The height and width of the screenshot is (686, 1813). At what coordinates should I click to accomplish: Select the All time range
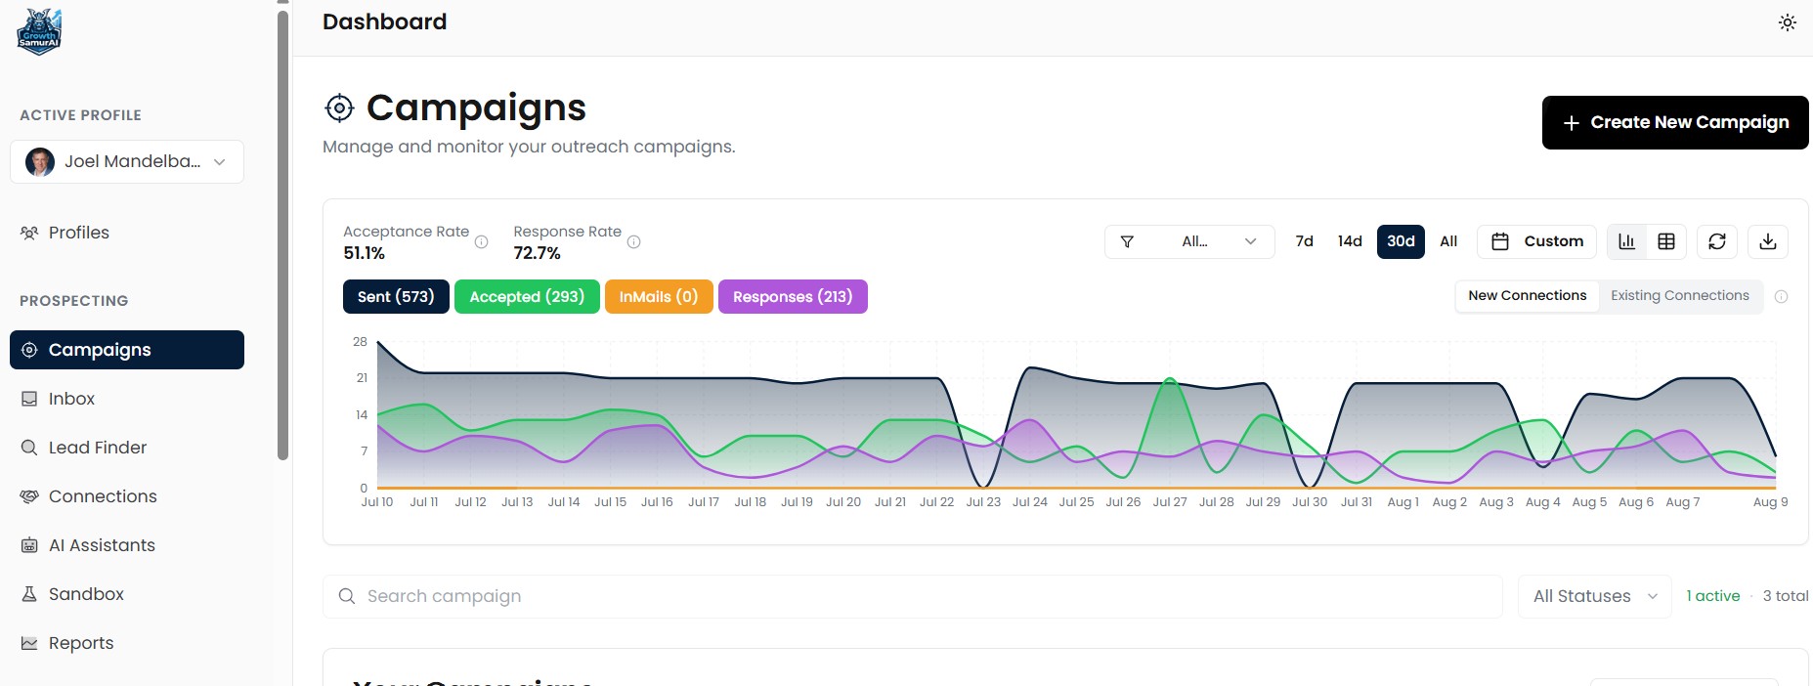click(x=1448, y=241)
